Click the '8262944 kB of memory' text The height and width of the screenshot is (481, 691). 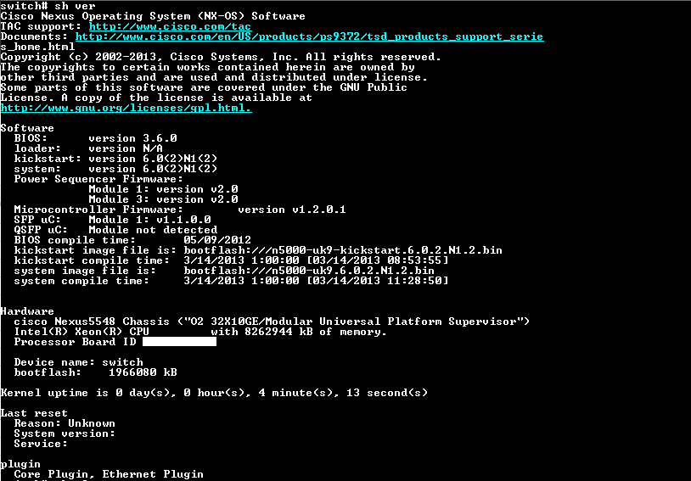(316, 332)
